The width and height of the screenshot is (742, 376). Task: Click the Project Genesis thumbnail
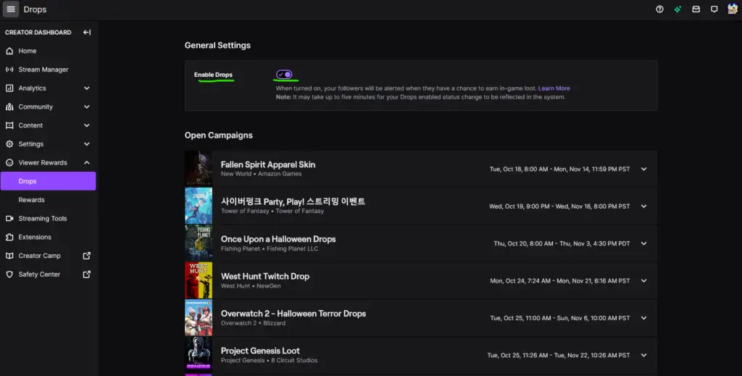199,355
